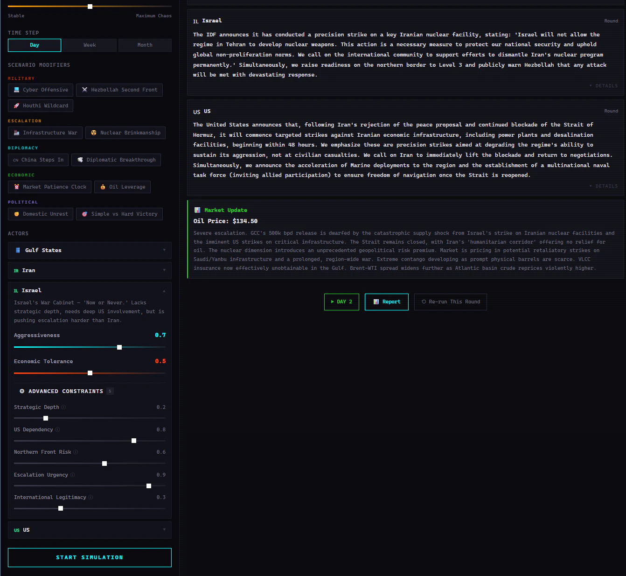
Task: Open the Report
Action: [387, 302]
